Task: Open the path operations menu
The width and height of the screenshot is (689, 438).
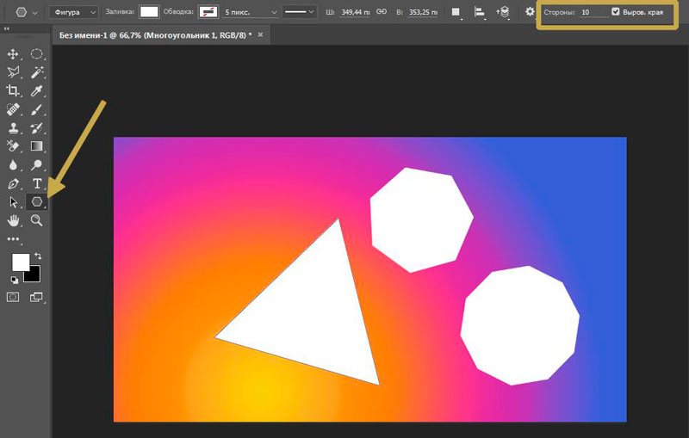Action: [456, 12]
